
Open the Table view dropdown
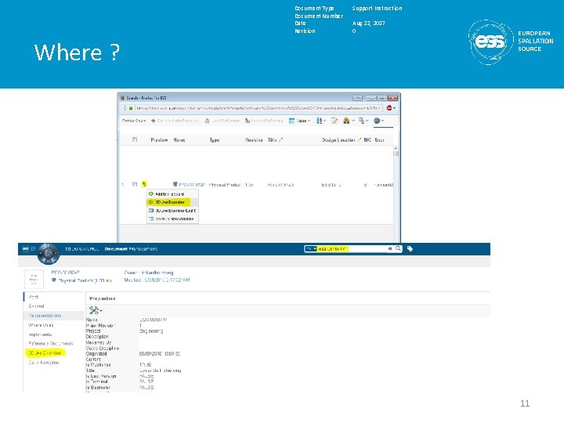299,121
